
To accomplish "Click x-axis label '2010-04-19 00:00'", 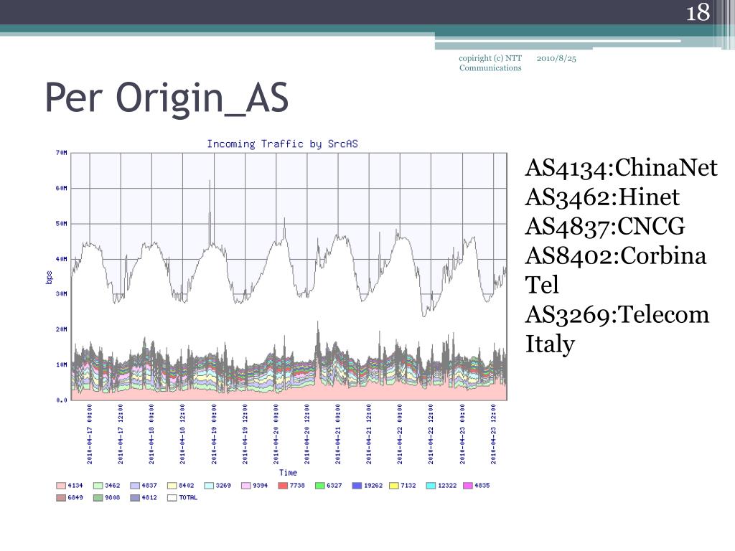I will pyautogui.click(x=214, y=434).
